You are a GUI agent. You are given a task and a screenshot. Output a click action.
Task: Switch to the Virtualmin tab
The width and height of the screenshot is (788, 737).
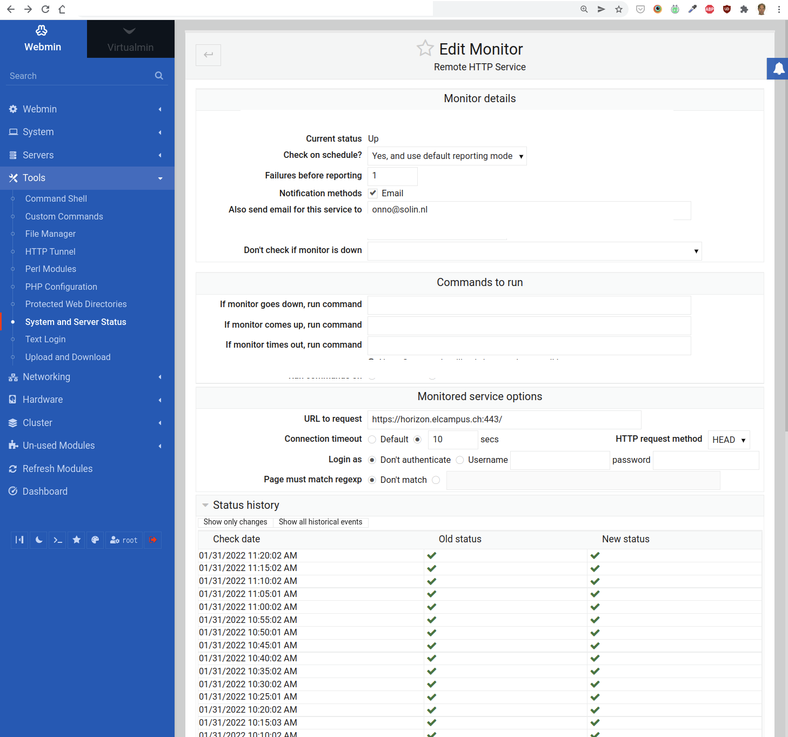[130, 39]
